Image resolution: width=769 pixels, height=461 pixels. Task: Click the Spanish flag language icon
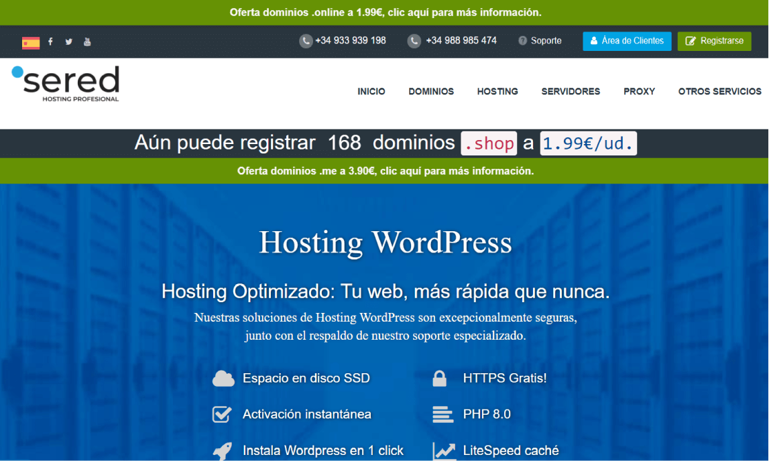[x=29, y=41]
